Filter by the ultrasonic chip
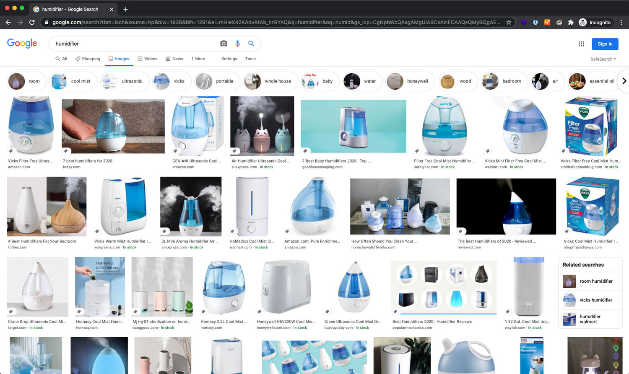The image size is (629, 374). point(125,81)
